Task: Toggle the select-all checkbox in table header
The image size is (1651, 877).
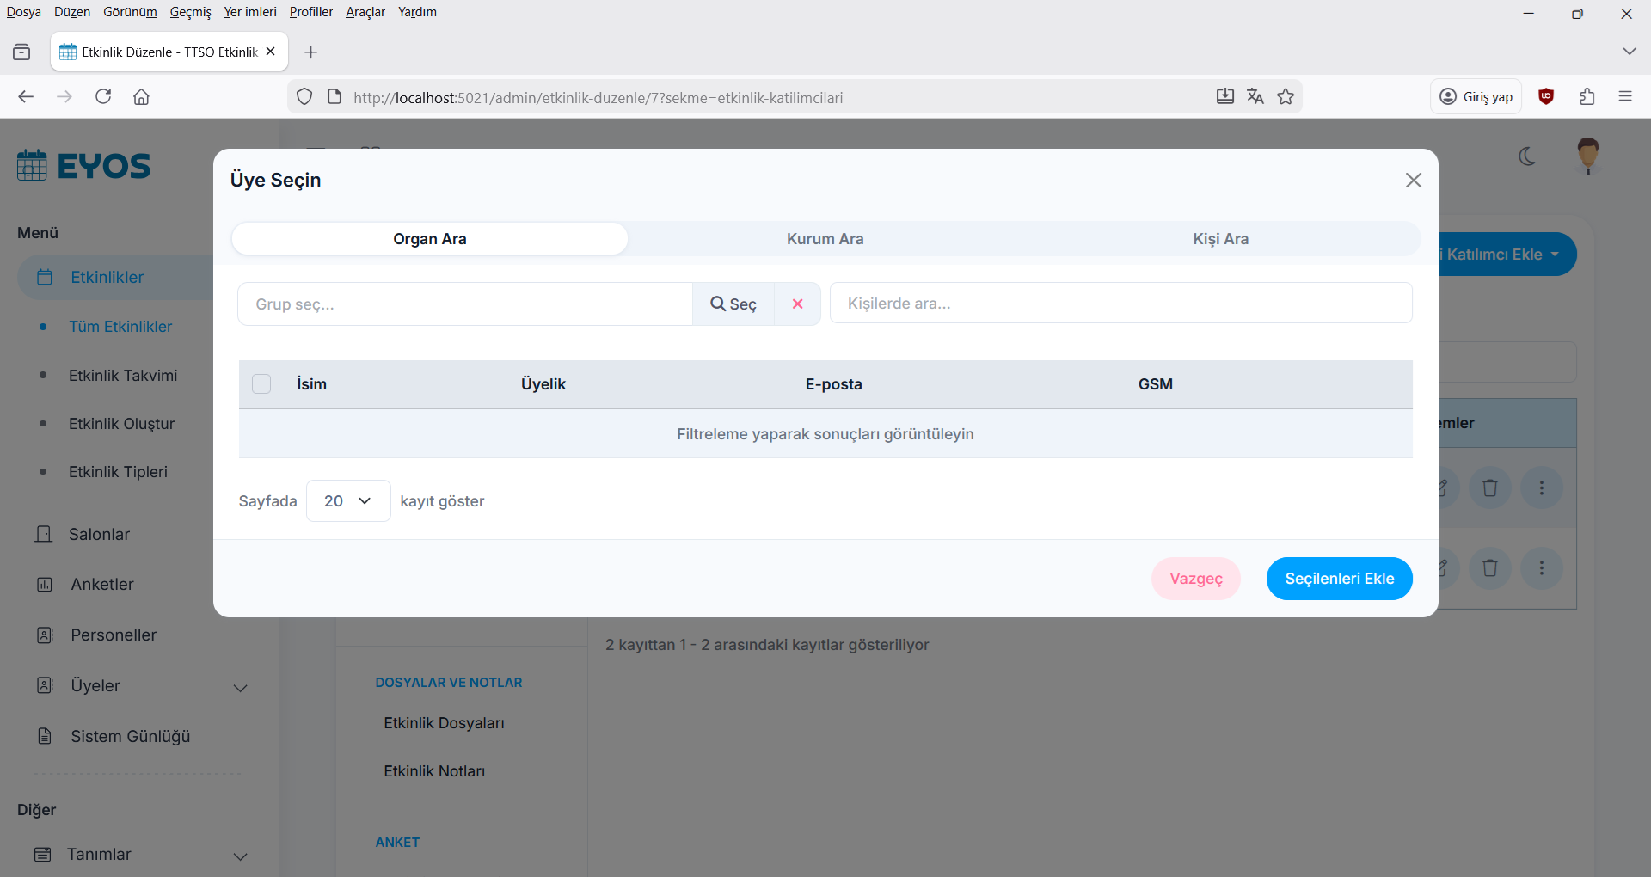Action: pyautogui.click(x=261, y=384)
